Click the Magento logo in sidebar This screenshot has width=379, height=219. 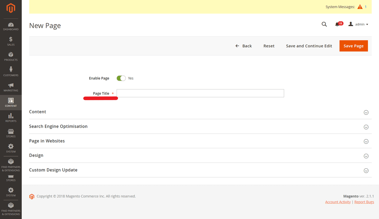(11, 8)
